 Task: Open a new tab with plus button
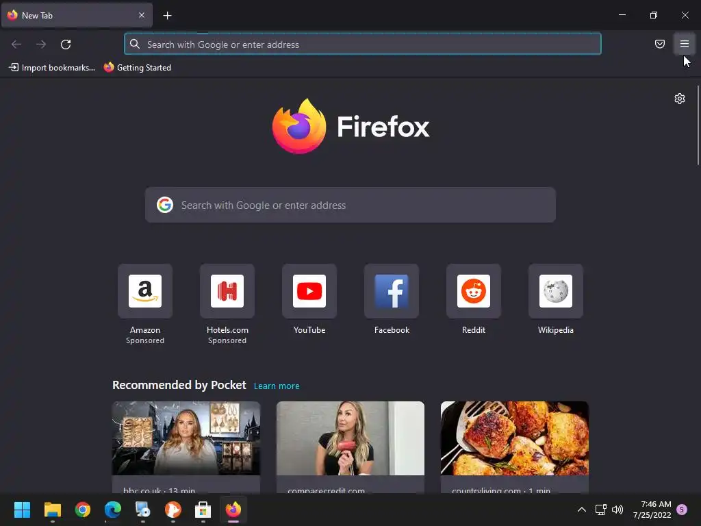click(167, 16)
